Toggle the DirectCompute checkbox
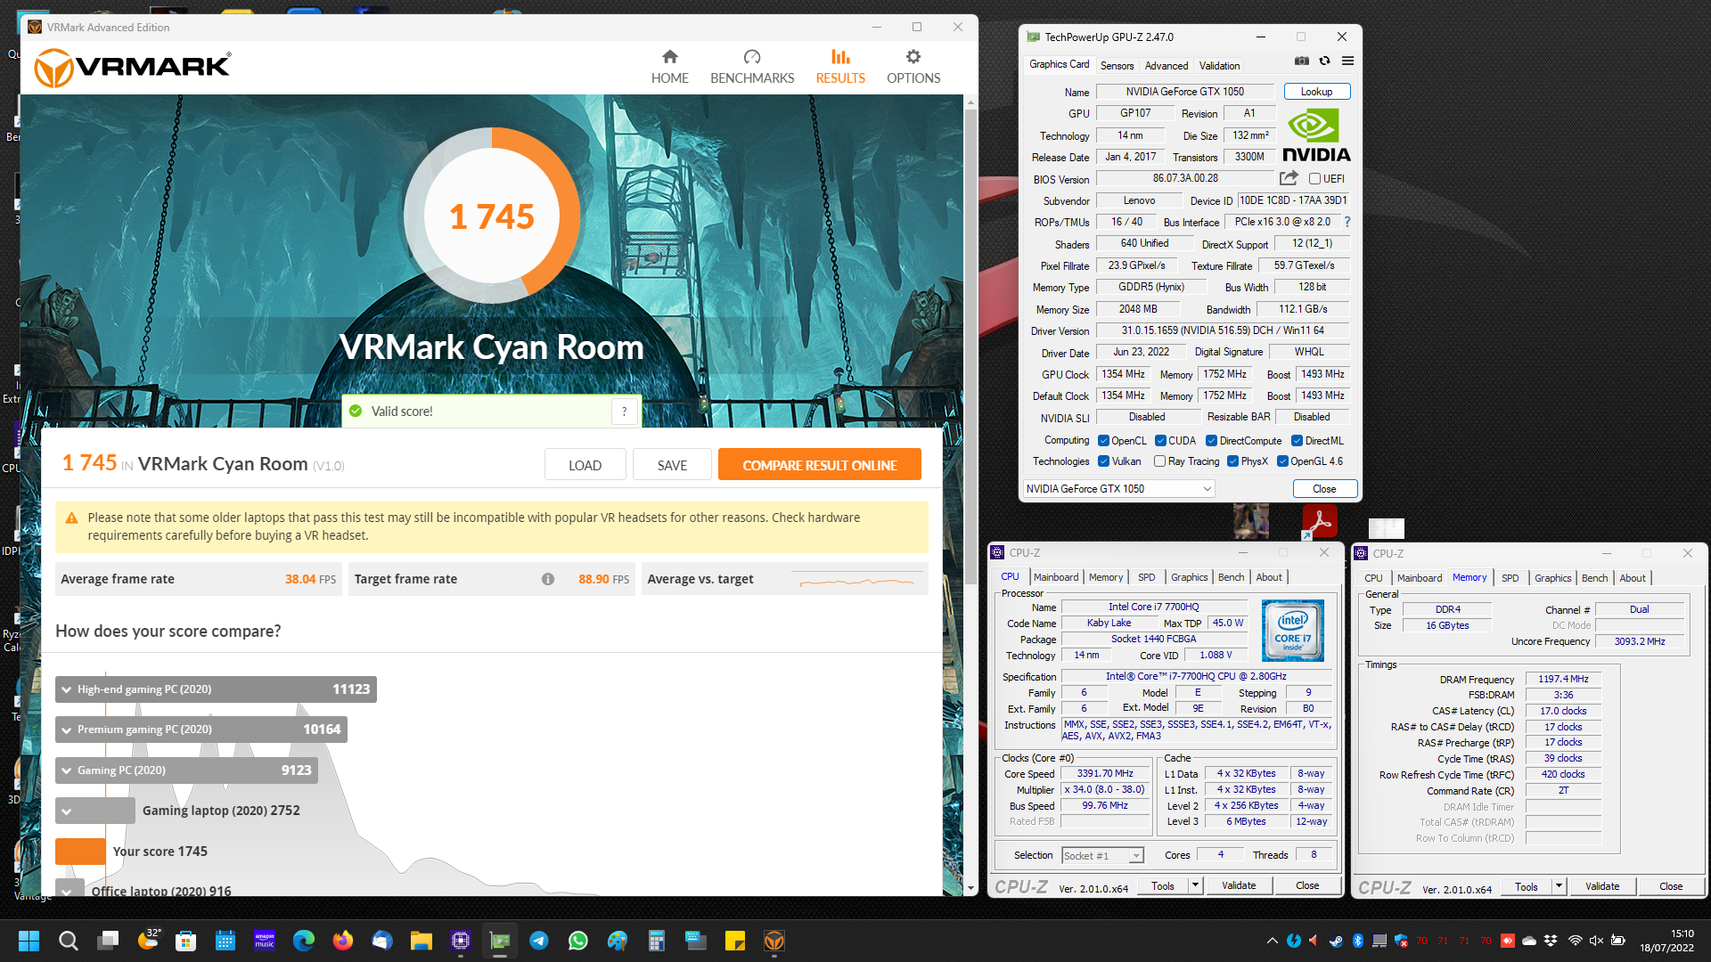The height and width of the screenshot is (962, 1711). click(x=1211, y=441)
